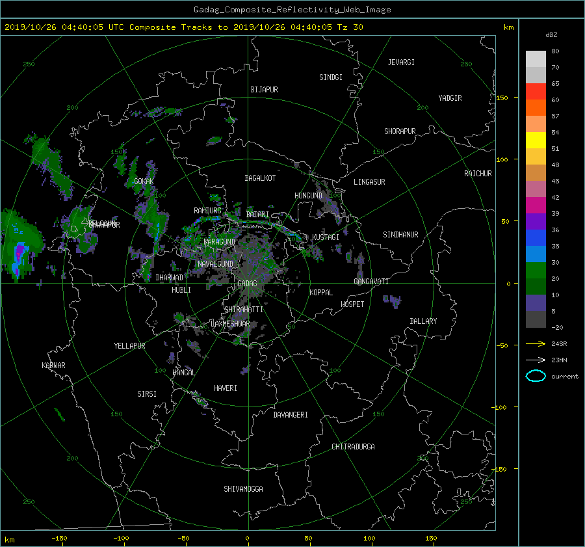The width and height of the screenshot is (585, 547).
Task: Click the SINDHANUR city label
Action: pyautogui.click(x=400, y=235)
